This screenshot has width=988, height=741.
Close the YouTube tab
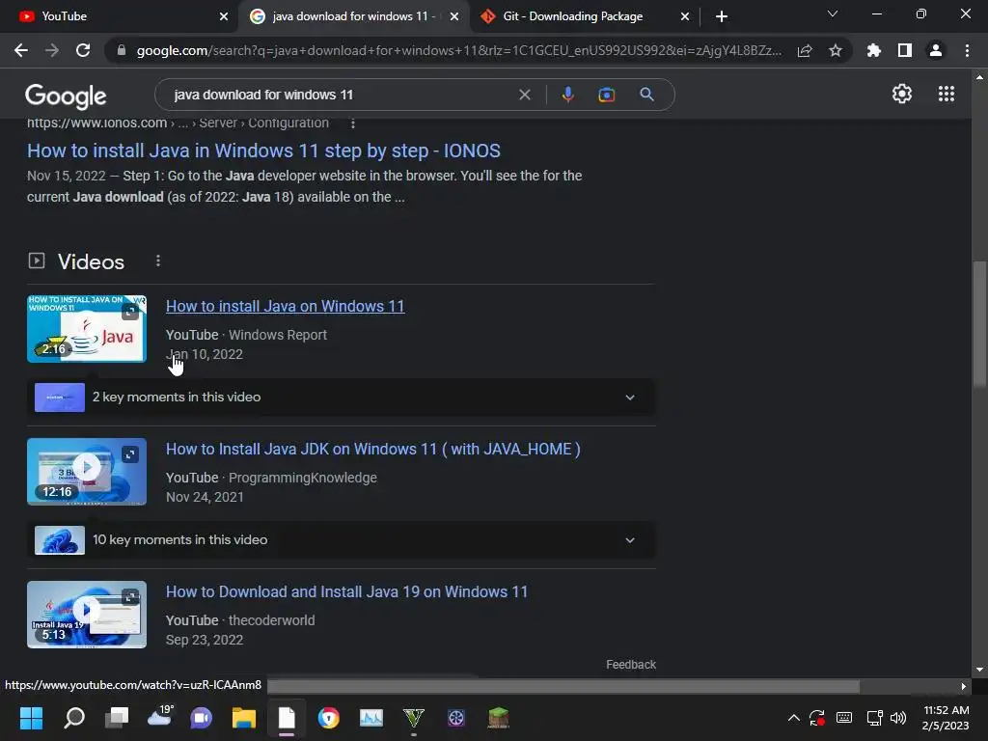(x=223, y=16)
